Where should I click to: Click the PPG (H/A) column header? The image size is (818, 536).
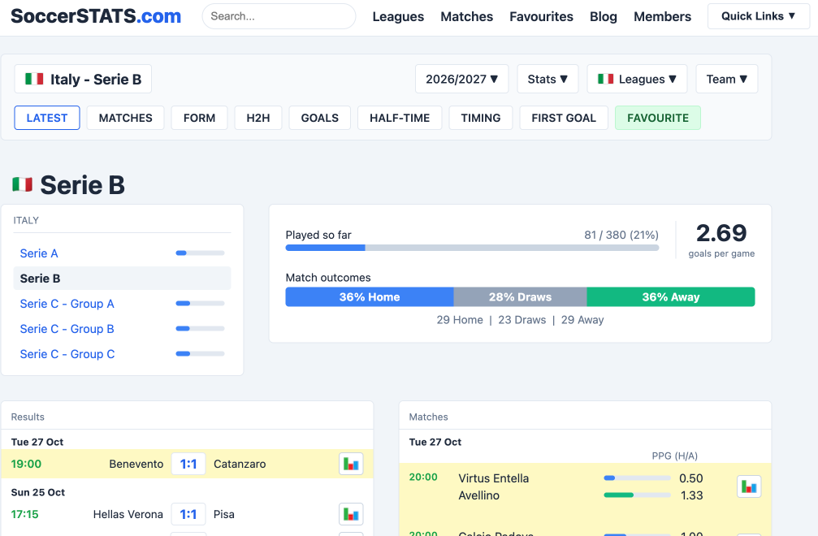(x=674, y=456)
